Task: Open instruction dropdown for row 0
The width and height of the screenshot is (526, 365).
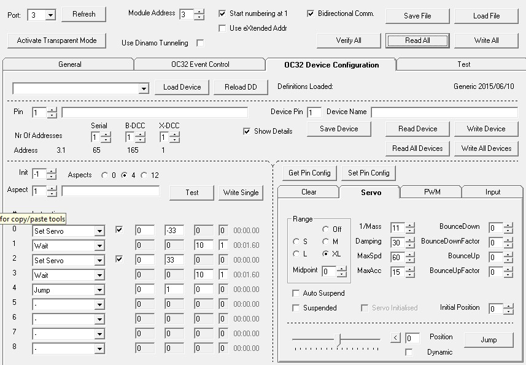Action: pyautogui.click(x=99, y=231)
